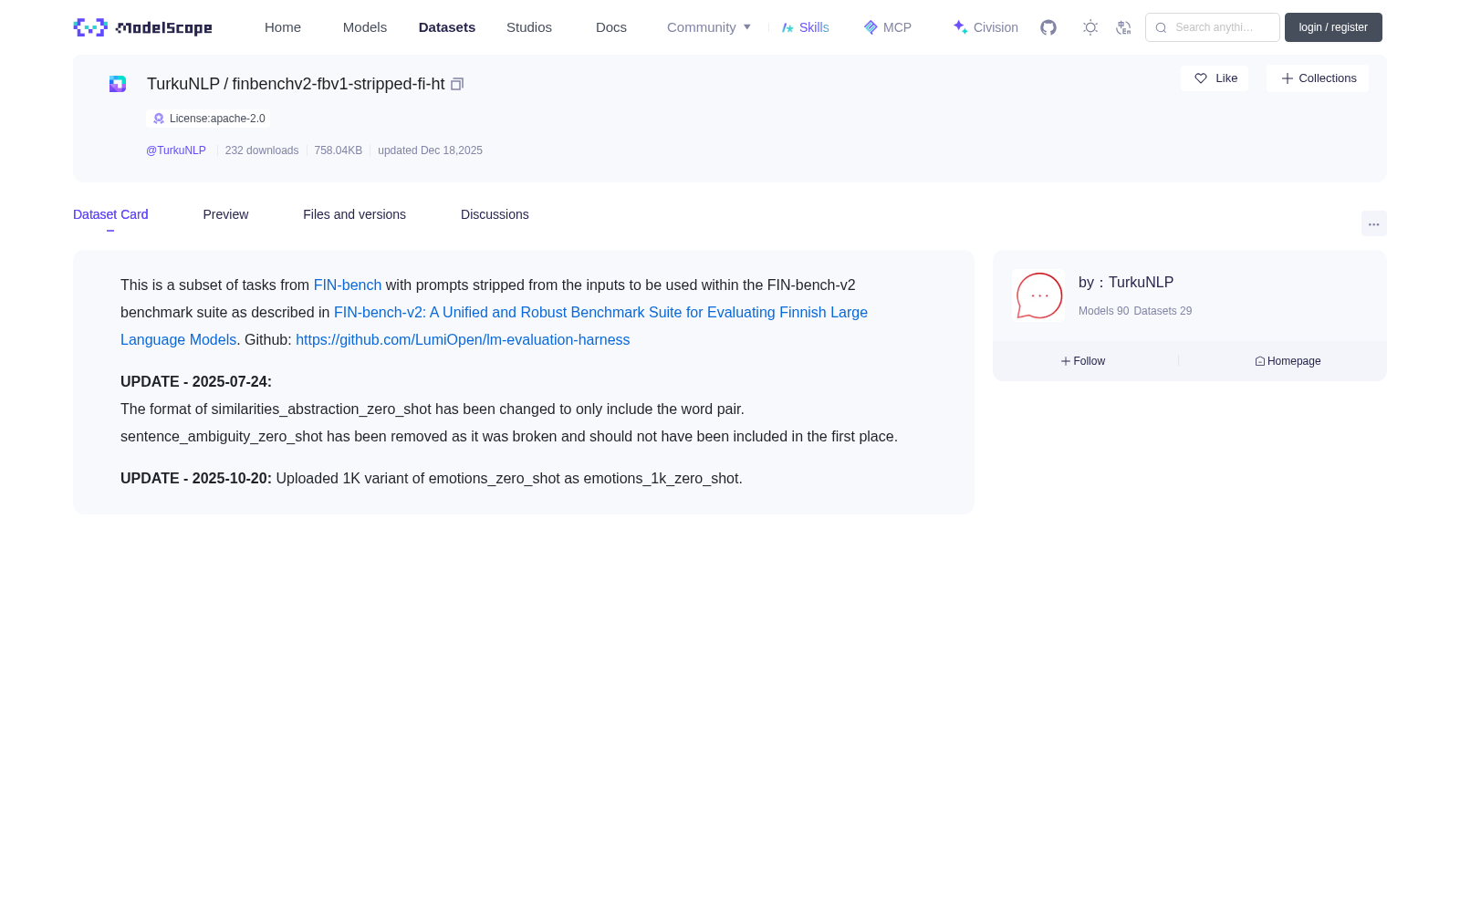Screen dimensions: 1460x912
Task: Click the Models 90 count
Action: [x=1103, y=311]
